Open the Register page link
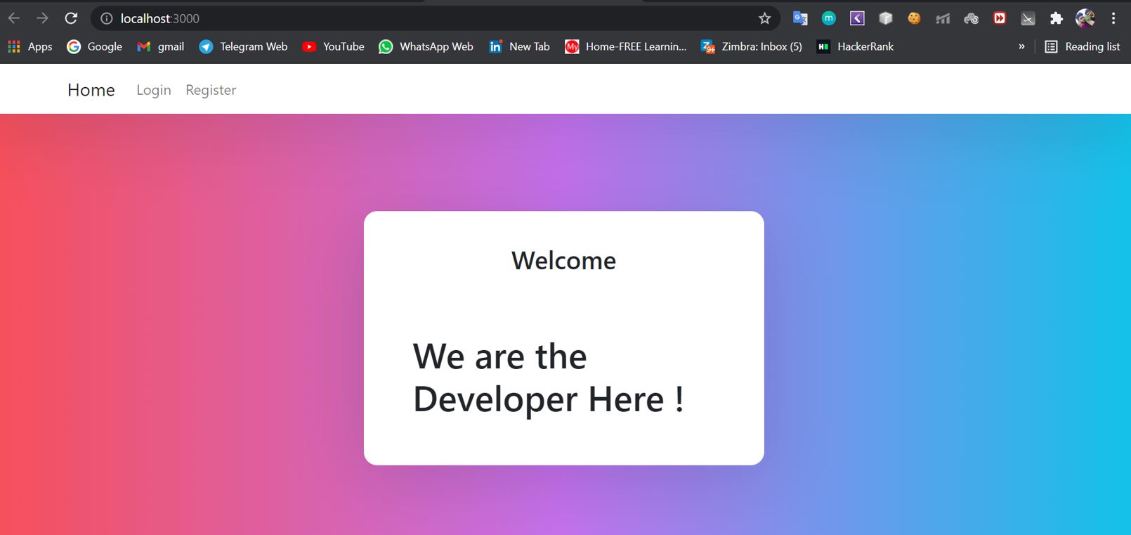Image resolution: width=1131 pixels, height=535 pixels. coord(211,90)
